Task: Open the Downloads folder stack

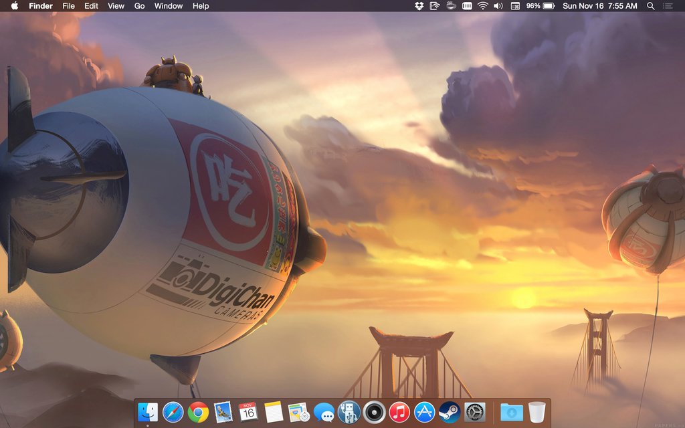Action: click(512, 412)
